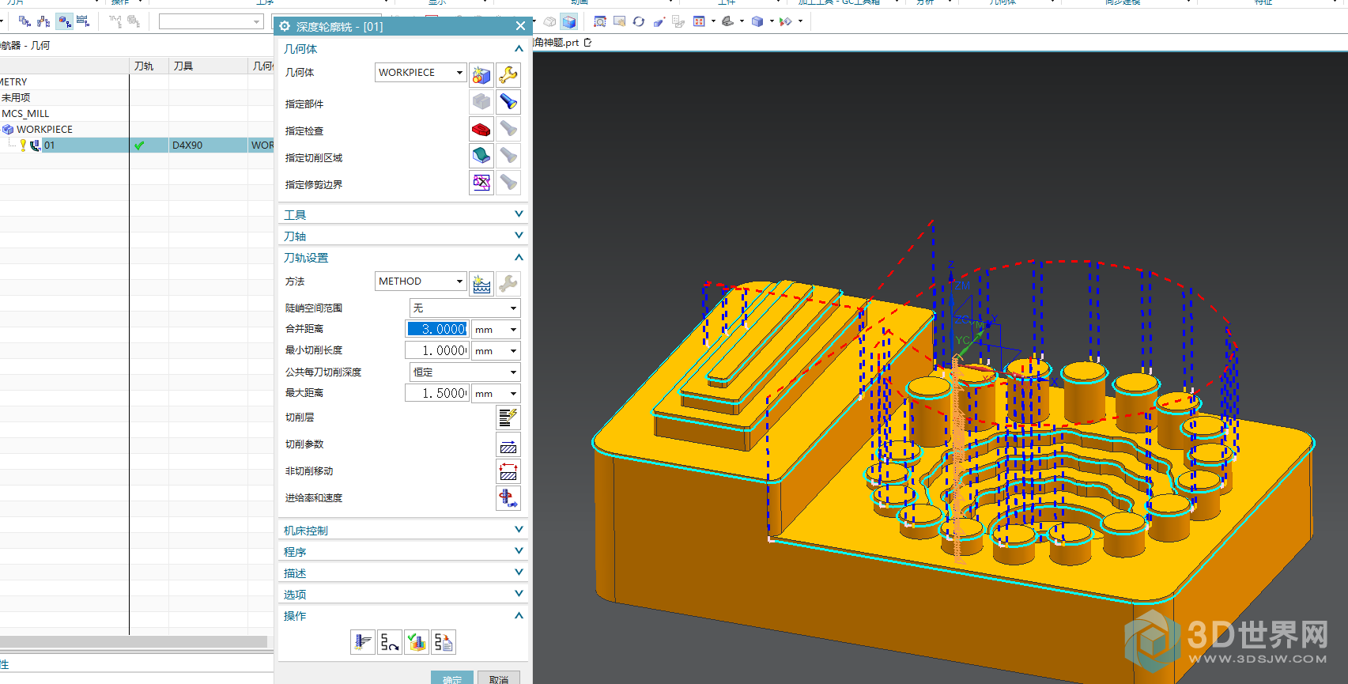
Task: Select WORKPIECE node in geometry navigator
Action: click(44, 129)
